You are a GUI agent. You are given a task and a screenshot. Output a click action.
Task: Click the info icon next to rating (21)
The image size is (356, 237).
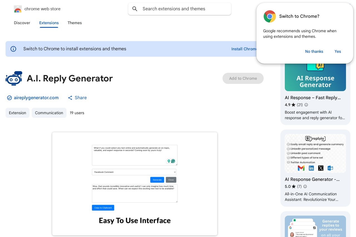click(306, 105)
